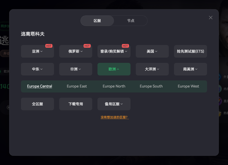The image size is (228, 165).
Task: Select the 抢先测试服(ETS) server
Action: [x=191, y=51]
